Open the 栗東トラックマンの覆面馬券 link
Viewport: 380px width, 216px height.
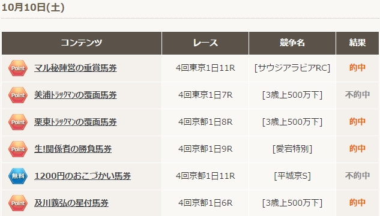pos(76,122)
